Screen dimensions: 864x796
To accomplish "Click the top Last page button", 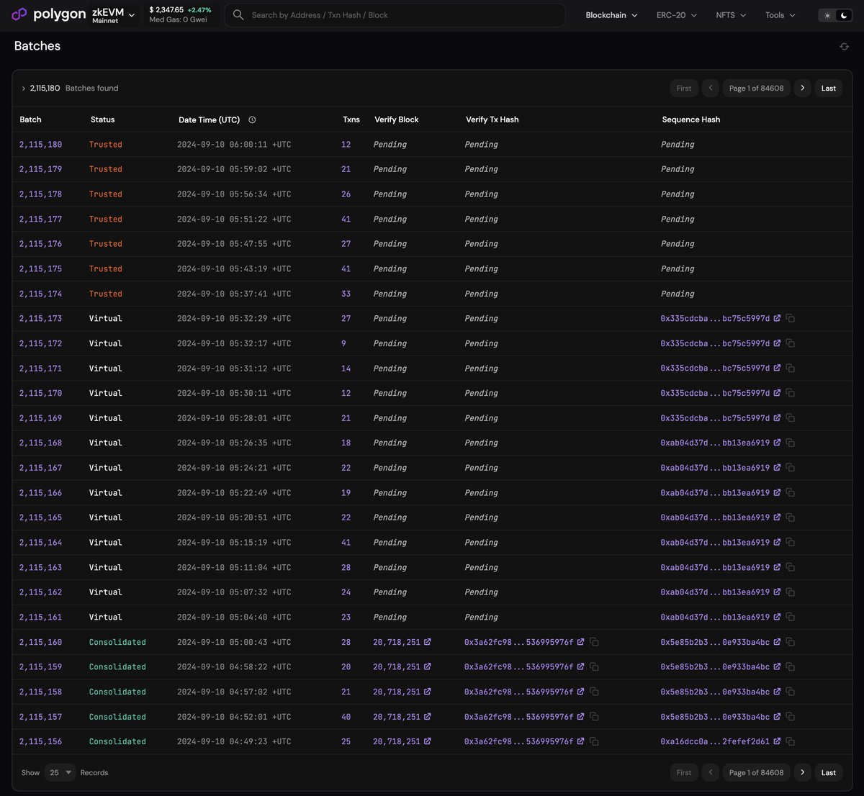I will tap(829, 88).
